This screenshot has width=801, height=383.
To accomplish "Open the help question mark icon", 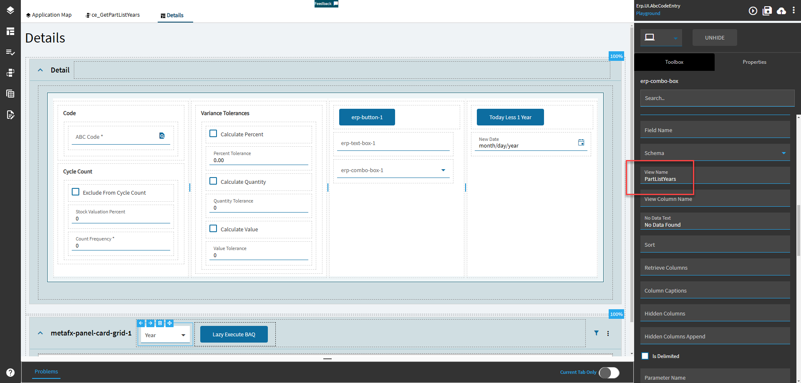I will pyautogui.click(x=10, y=373).
